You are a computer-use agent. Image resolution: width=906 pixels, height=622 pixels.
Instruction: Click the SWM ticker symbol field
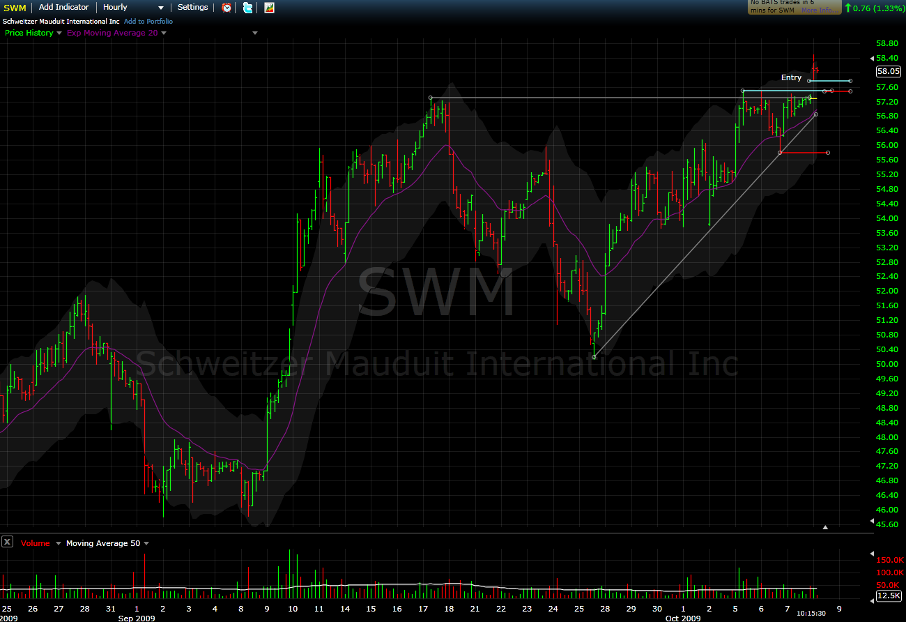15,7
